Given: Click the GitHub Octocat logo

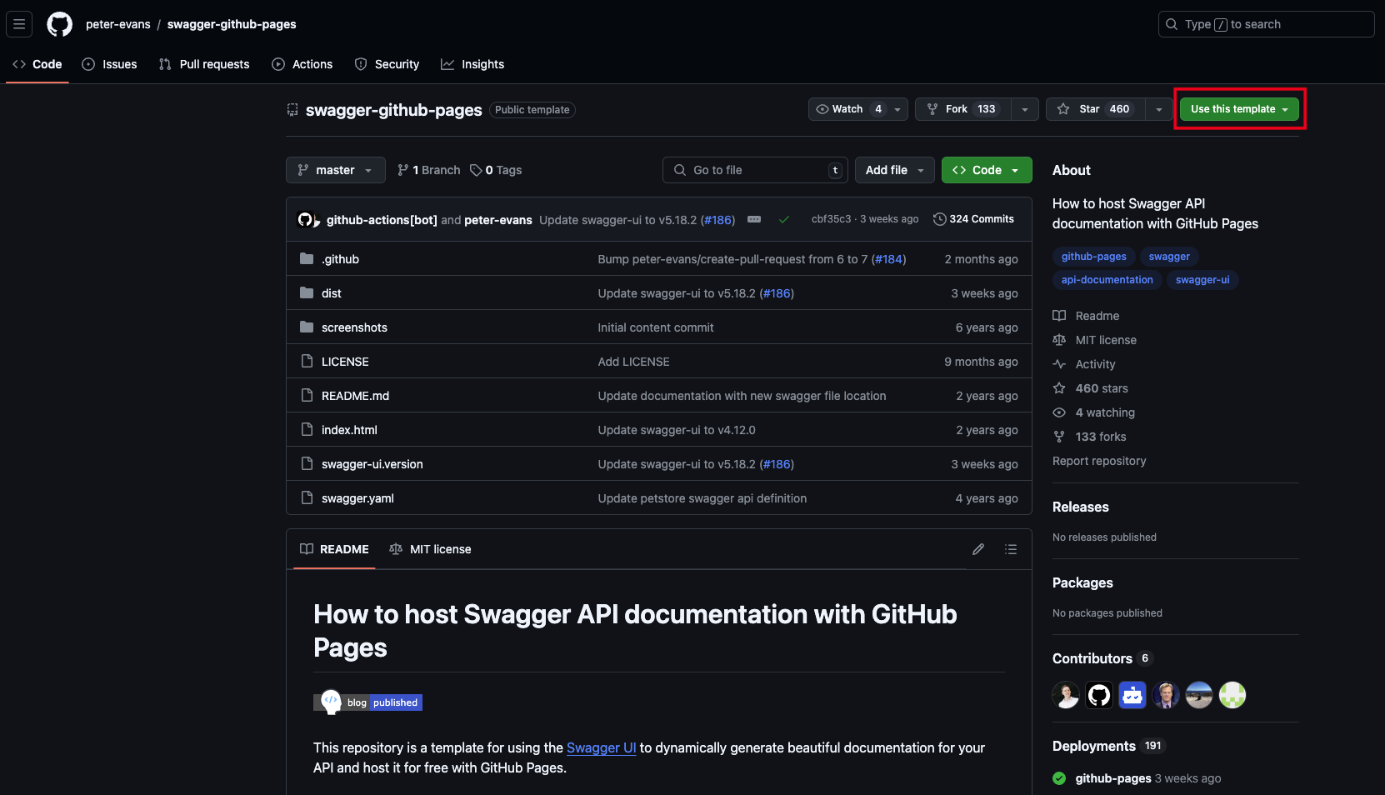Looking at the screenshot, I should (x=60, y=24).
